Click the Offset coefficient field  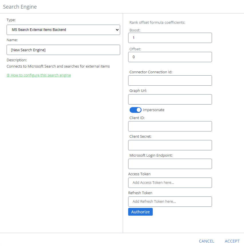coord(170,57)
